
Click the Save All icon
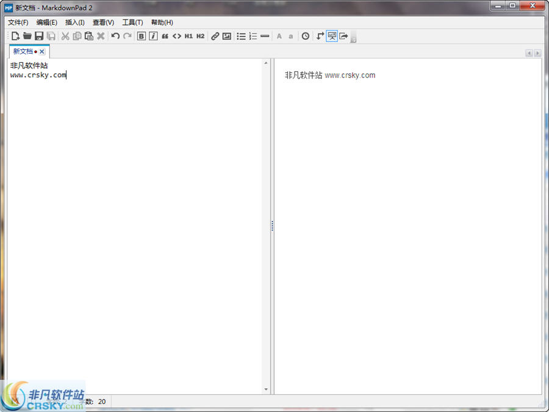pos(51,36)
